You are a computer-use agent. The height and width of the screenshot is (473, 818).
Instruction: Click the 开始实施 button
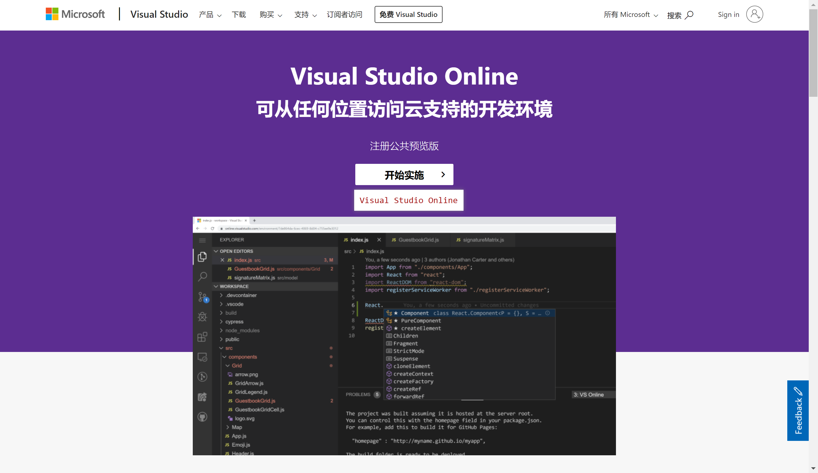pos(404,175)
